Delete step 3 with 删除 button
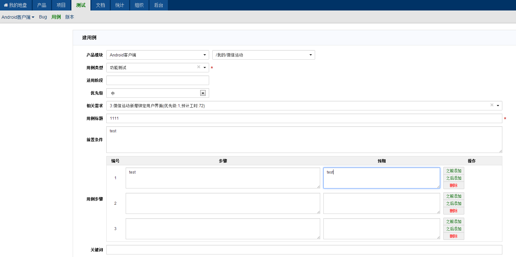This screenshot has width=516, height=257. coord(453,236)
